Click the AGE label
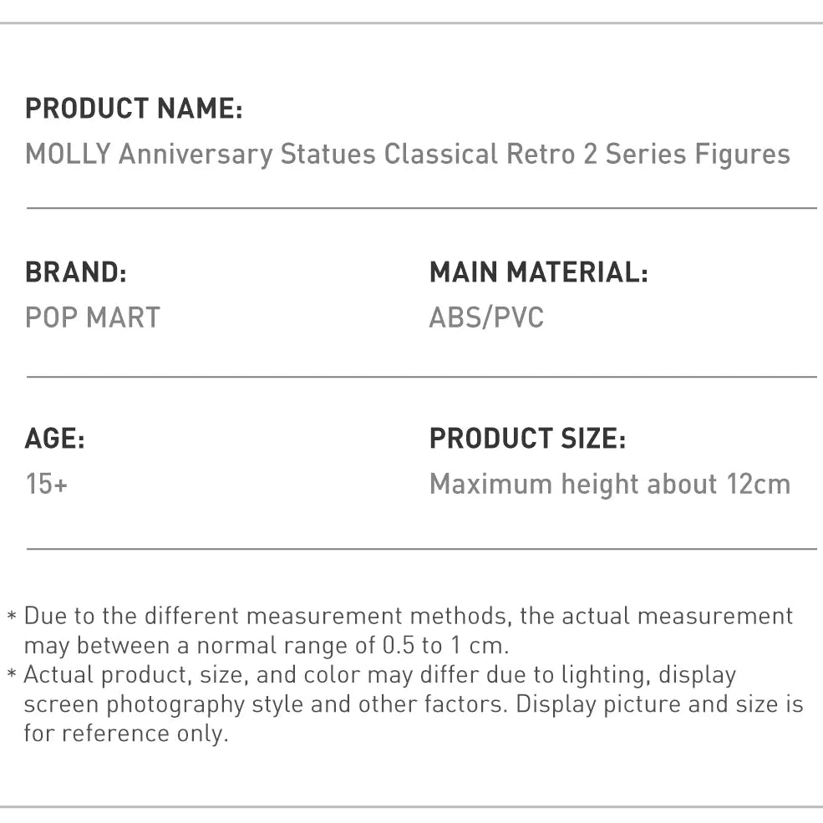 tap(55, 439)
